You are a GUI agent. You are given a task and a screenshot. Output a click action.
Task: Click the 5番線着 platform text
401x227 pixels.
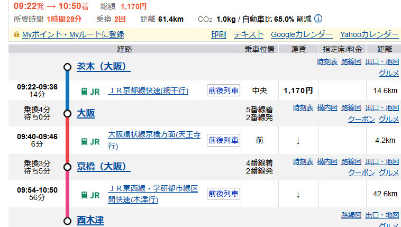tap(259, 110)
